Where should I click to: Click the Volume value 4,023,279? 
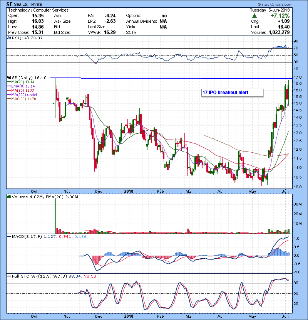[279, 32]
